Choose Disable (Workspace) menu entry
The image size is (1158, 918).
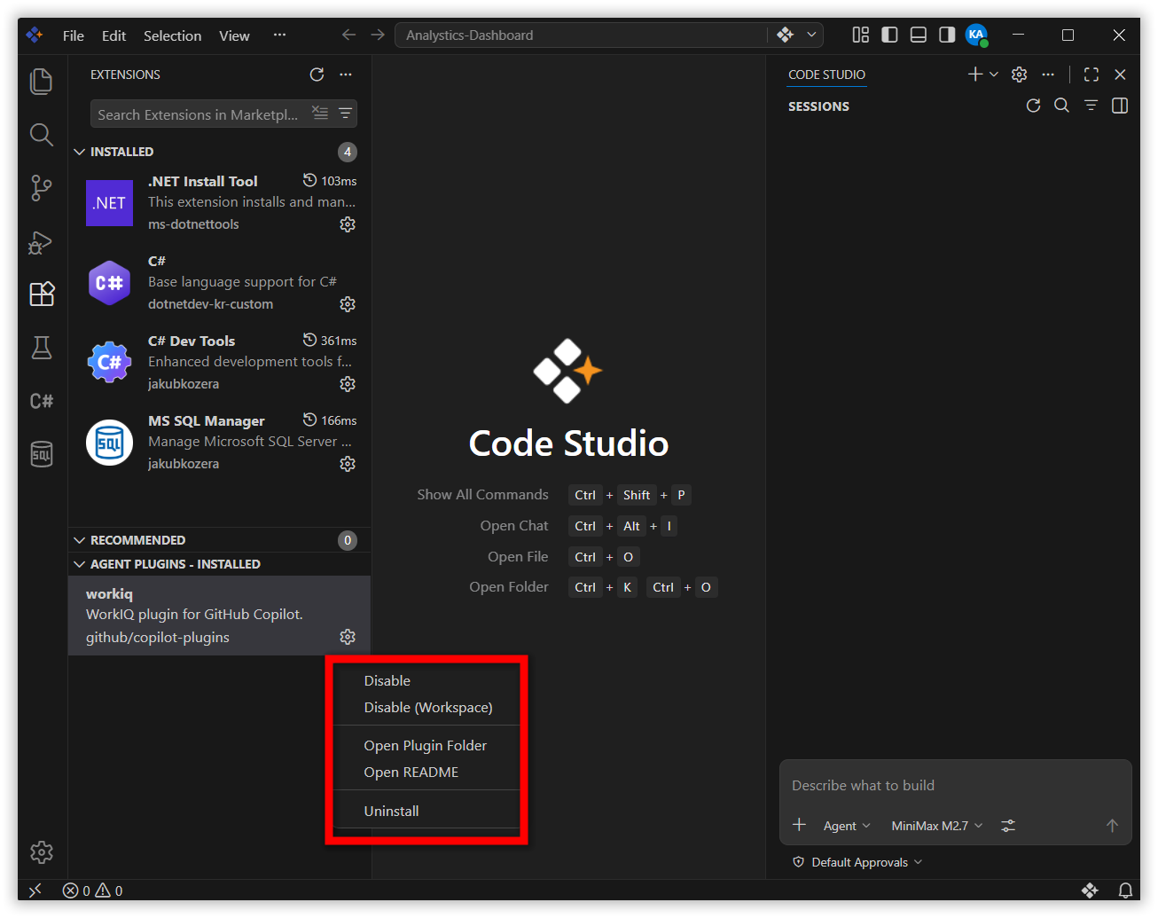point(426,707)
